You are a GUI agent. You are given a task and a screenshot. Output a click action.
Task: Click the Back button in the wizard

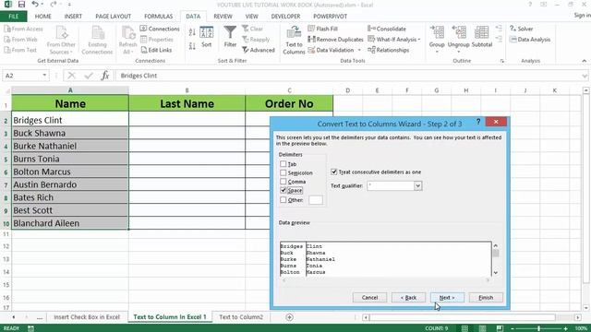(408, 297)
